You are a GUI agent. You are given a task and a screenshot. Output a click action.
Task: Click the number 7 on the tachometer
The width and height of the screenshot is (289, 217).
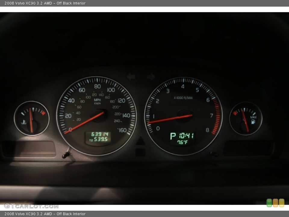(x=211, y=115)
